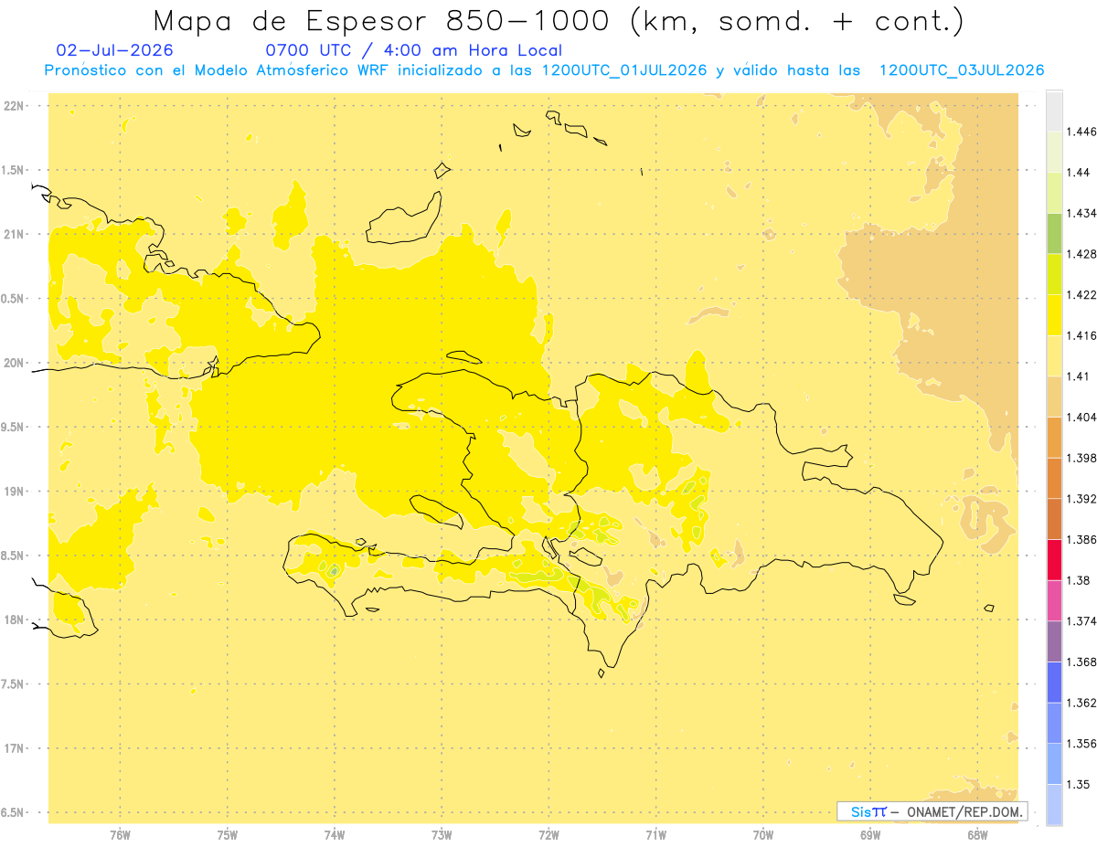Click the 1.422 colorbar value
This screenshot has height=847, width=1097.
[1081, 294]
